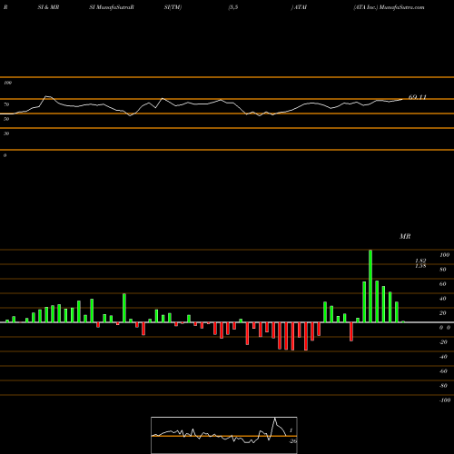Screen dimensions: 454x454
Task: Click the "(5,5" parameter text in header
Action: click(233, 7)
